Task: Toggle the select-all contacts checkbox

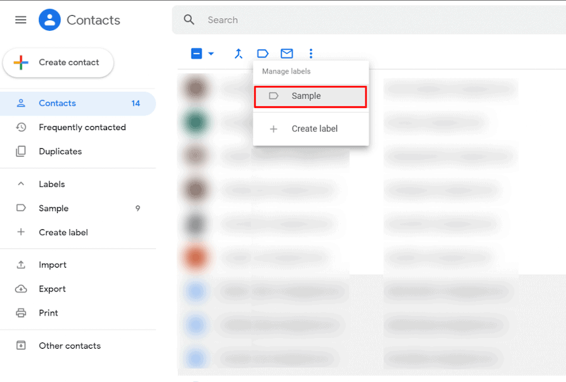Action: pos(196,53)
